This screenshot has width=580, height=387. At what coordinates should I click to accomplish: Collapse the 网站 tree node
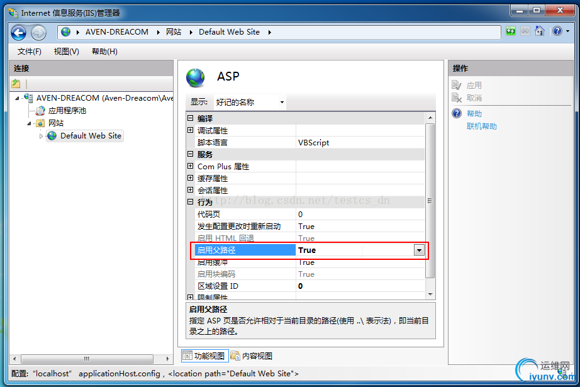click(x=29, y=123)
